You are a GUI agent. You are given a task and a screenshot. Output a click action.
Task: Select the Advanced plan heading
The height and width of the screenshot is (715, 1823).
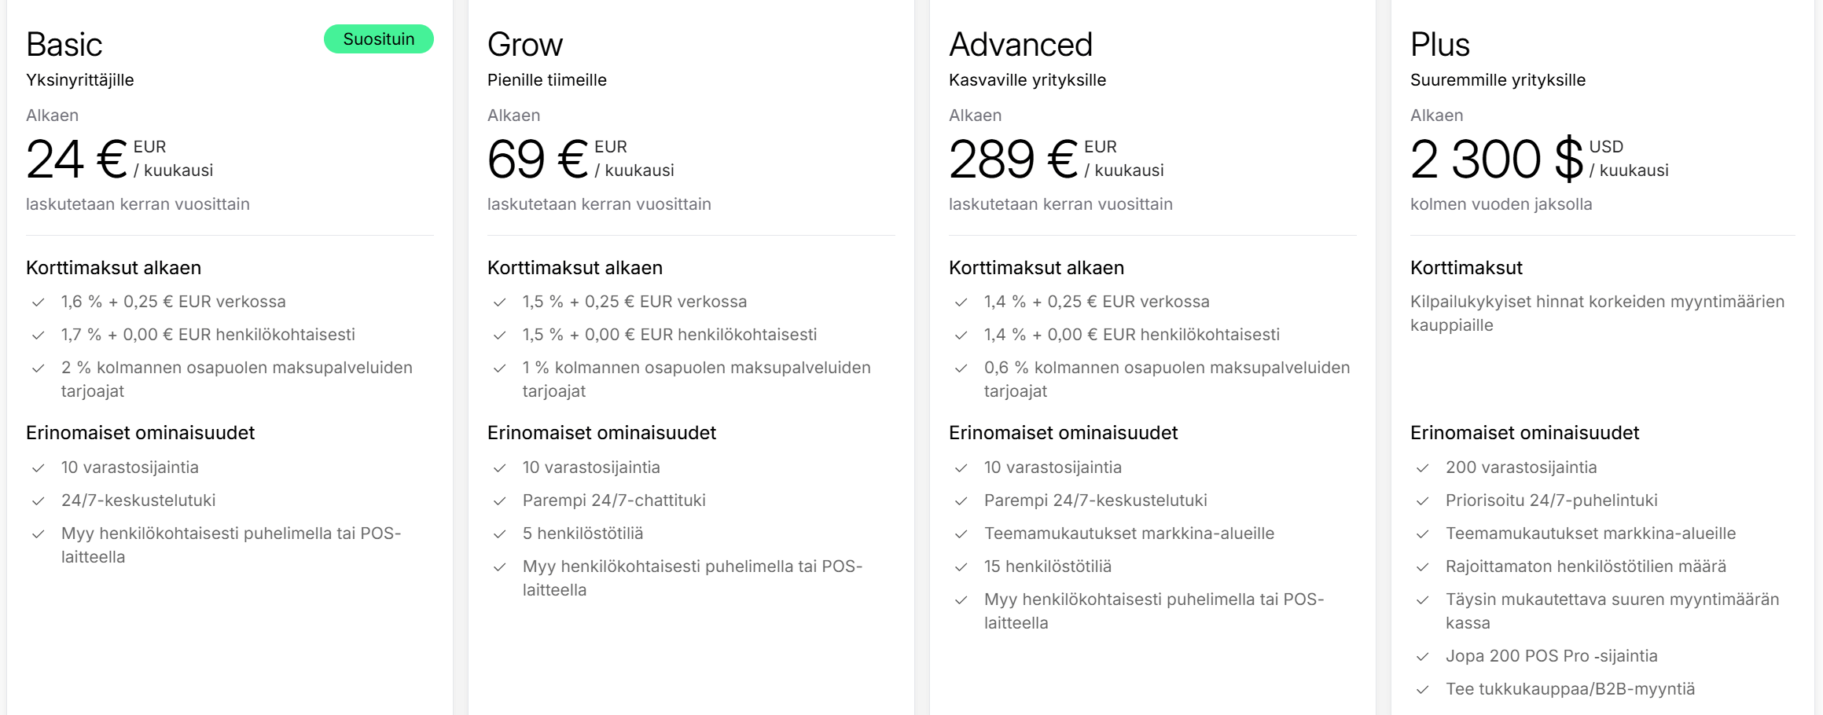pyautogui.click(x=1020, y=45)
